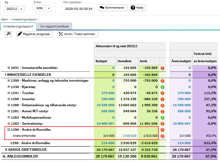Click 327,3% forbruk for Inventar
Viewport: 220px width, 162px height.
210,99
